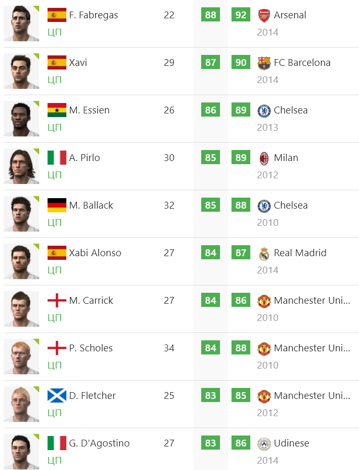Click Manchester United crest beside Carrick

pyautogui.click(x=264, y=301)
